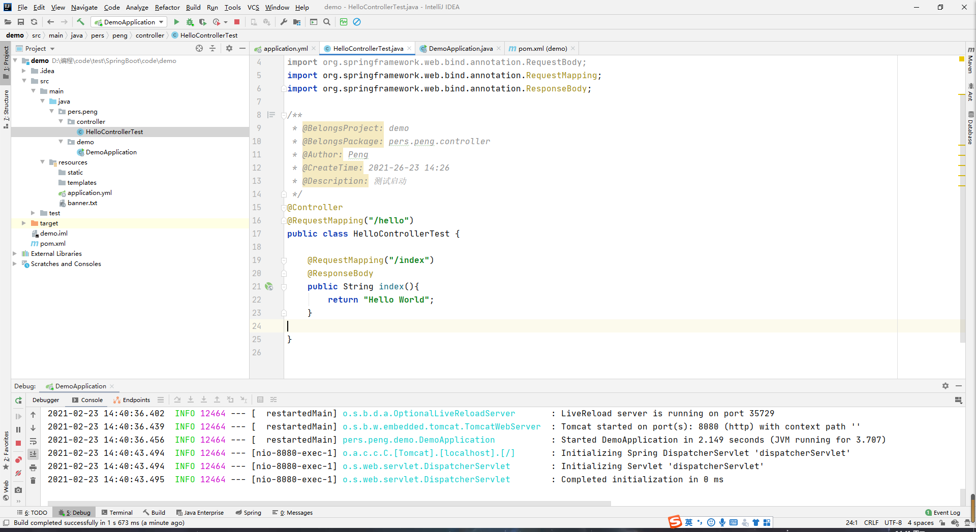Open Debug panel settings gear
Screen dimensions: 976x532
(945, 386)
